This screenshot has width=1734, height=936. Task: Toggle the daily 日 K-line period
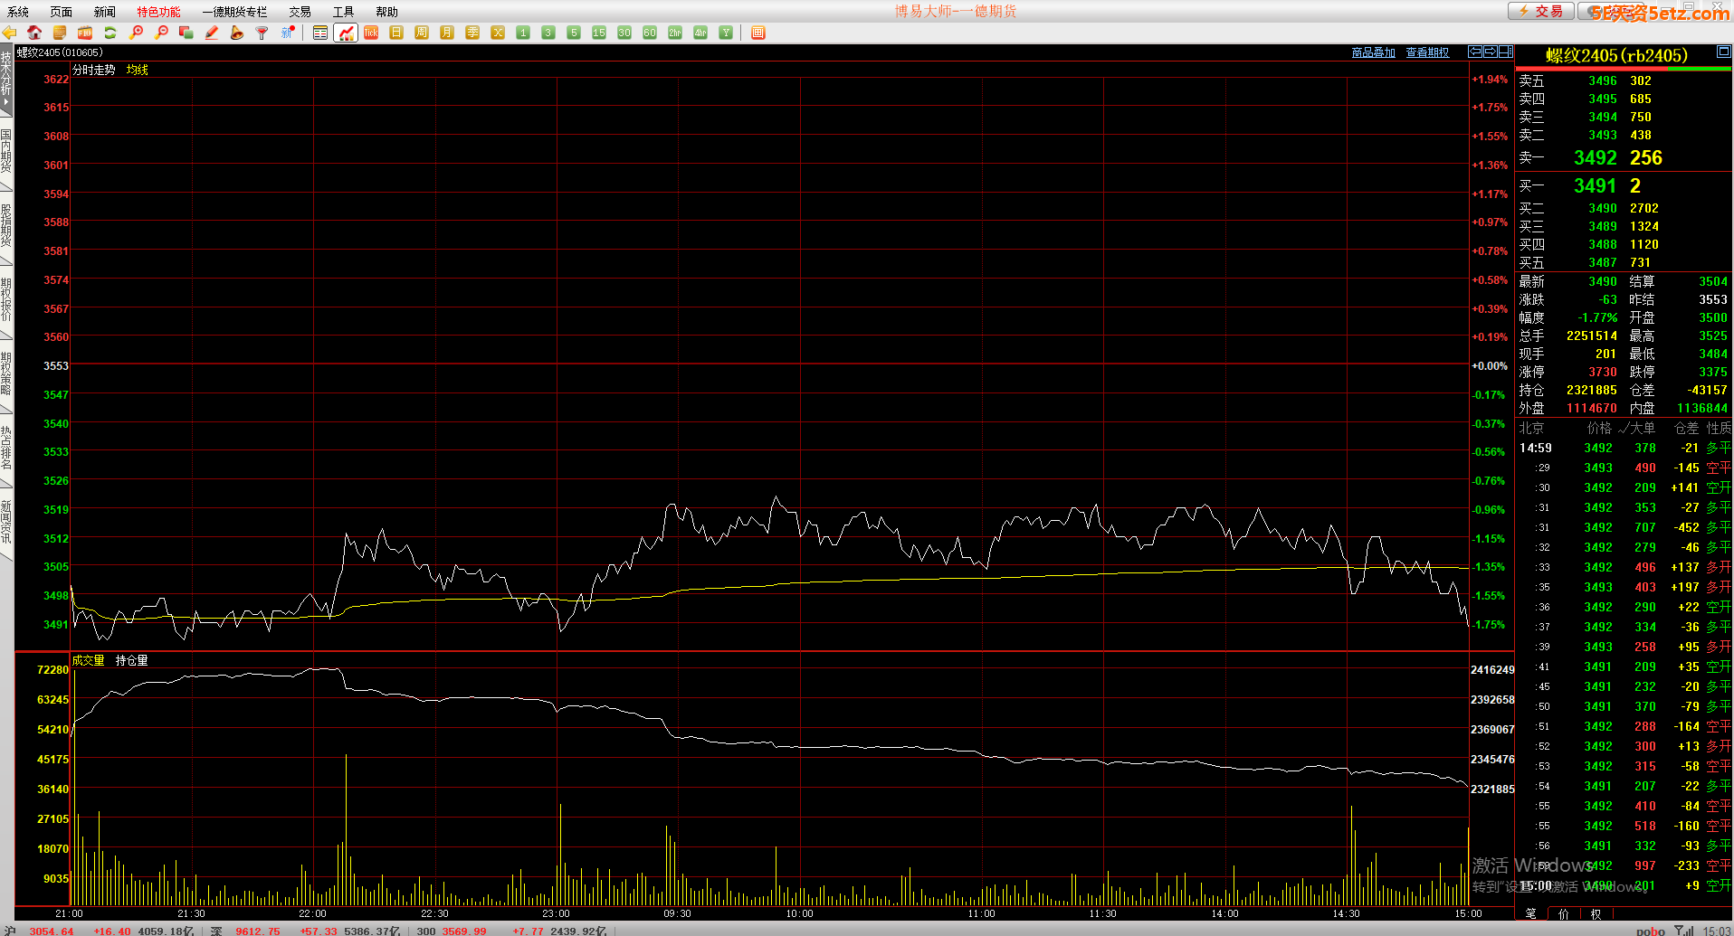click(x=396, y=33)
